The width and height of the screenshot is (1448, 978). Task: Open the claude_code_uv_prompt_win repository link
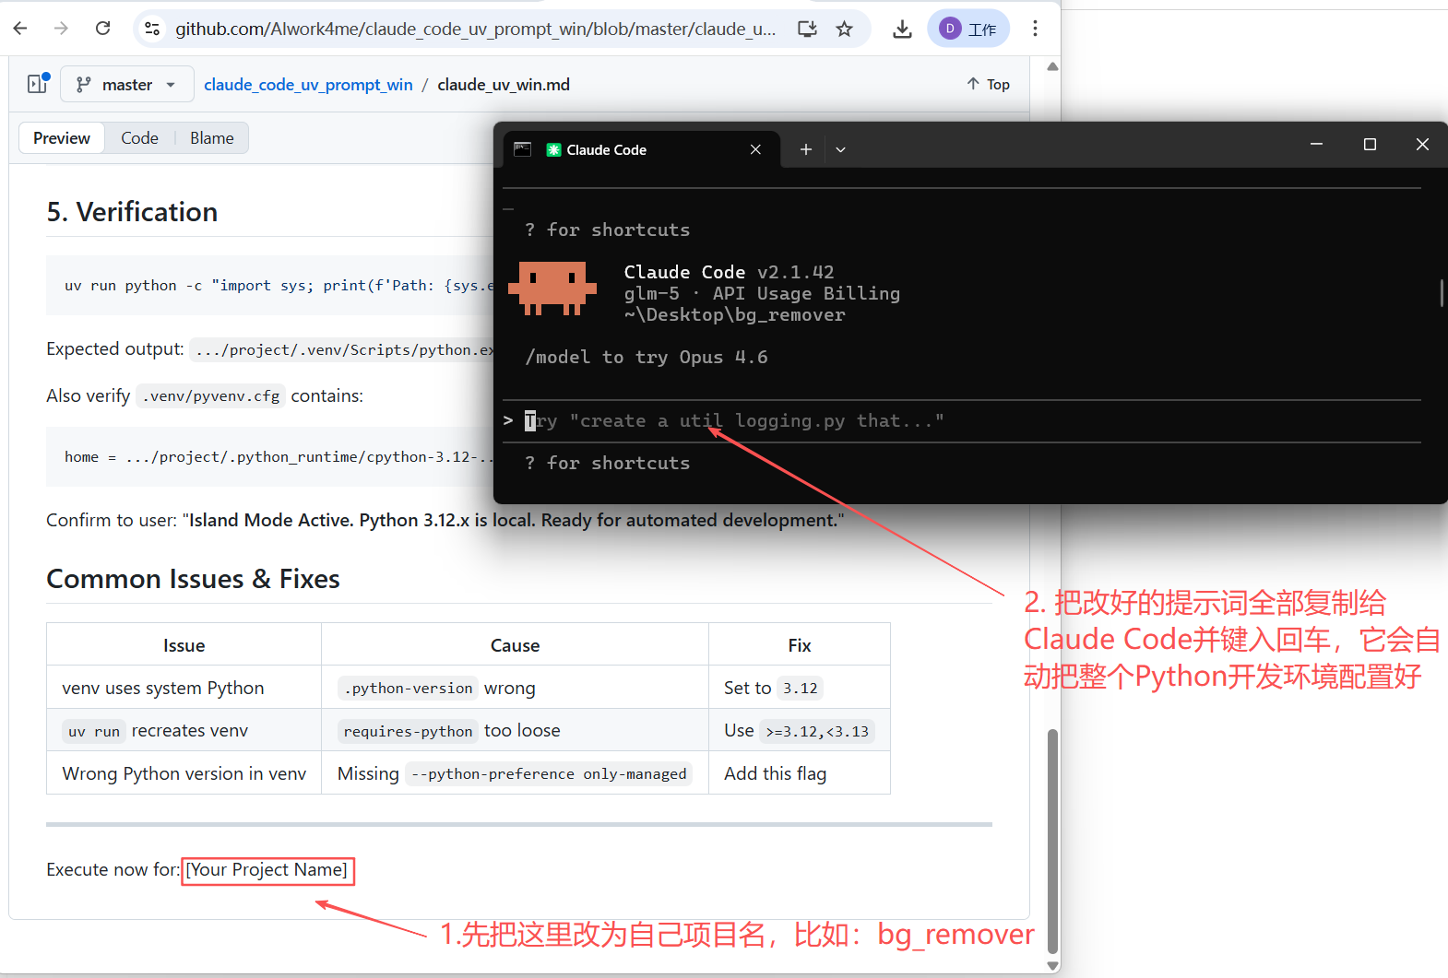point(308,85)
